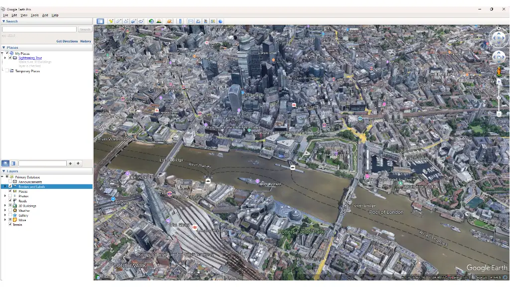Enable the Gallery layer checkbox
This screenshot has height=287, width=510.
point(10,215)
